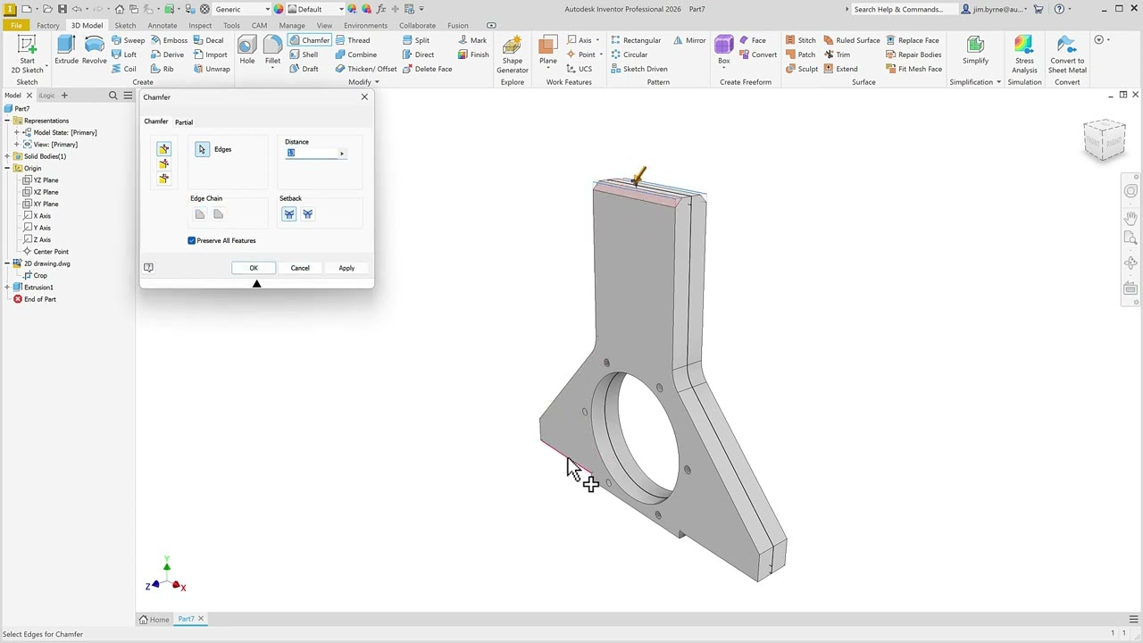Open Stress Analysis
This screenshot has width=1143, height=643.
tap(1024, 54)
